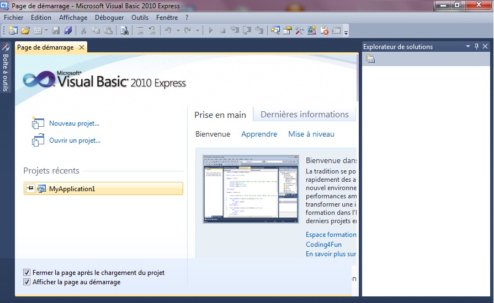Toggle Fermer la page après le chargement checkbox
Viewport: 494px width, 303px height.
[x=27, y=273]
